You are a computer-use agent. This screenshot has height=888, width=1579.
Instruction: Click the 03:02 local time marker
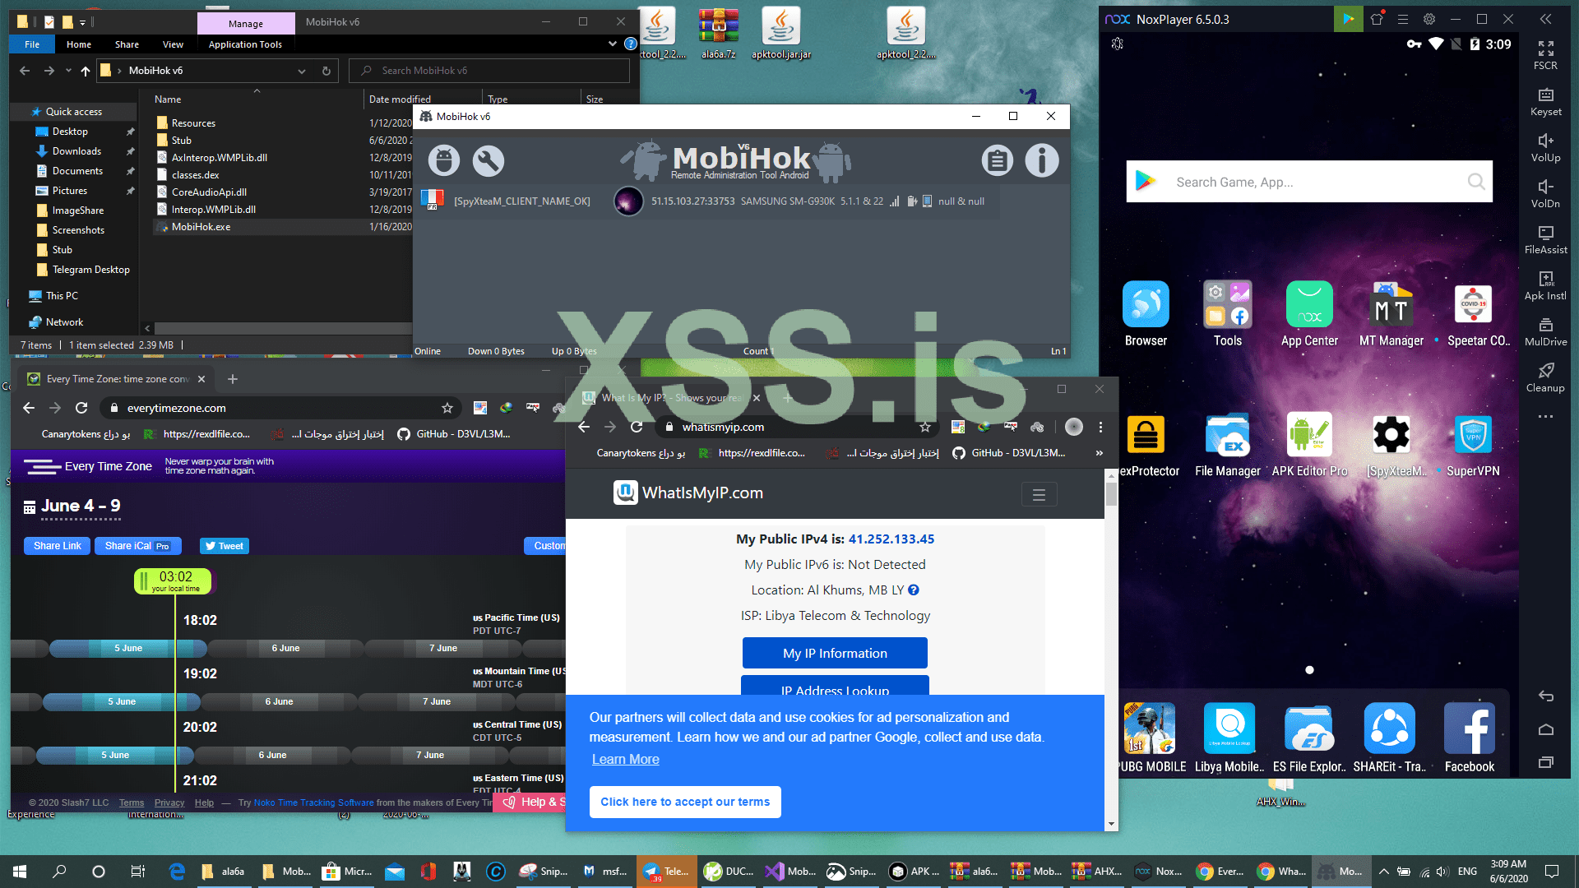173,580
